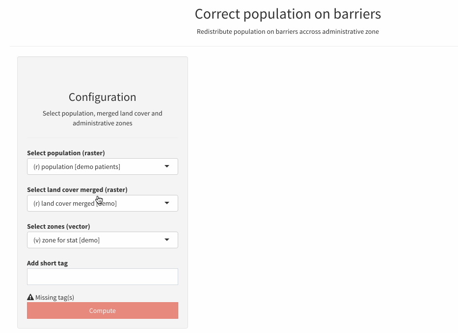This screenshot has height=333, width=458.
Task: Click the Select zones (vector) label
Action: click(x=59, y=226)
